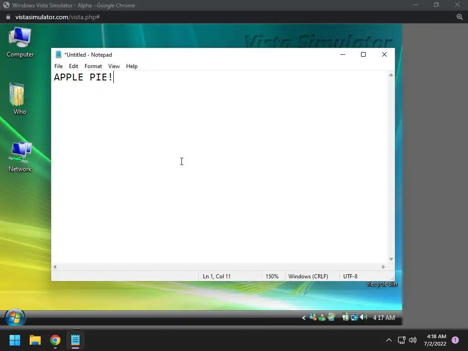Viewport: 468px width, 351px height.
Task: Click the vertical scrollbar down arrow
Action: tap(391, 259)
